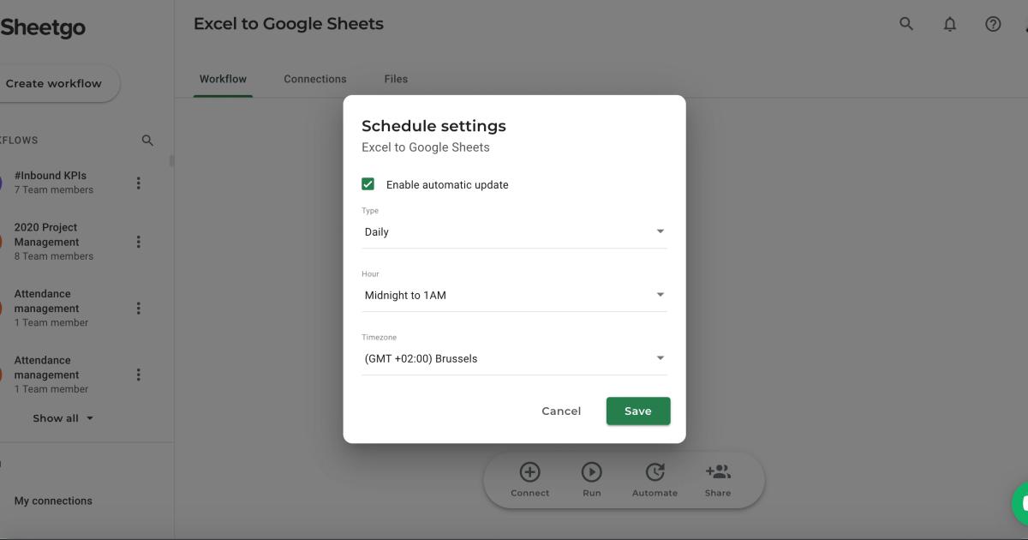1028x540 pixels.
Task: Open options for 2020 Project Management workflow
Action: tap(138, 241)
